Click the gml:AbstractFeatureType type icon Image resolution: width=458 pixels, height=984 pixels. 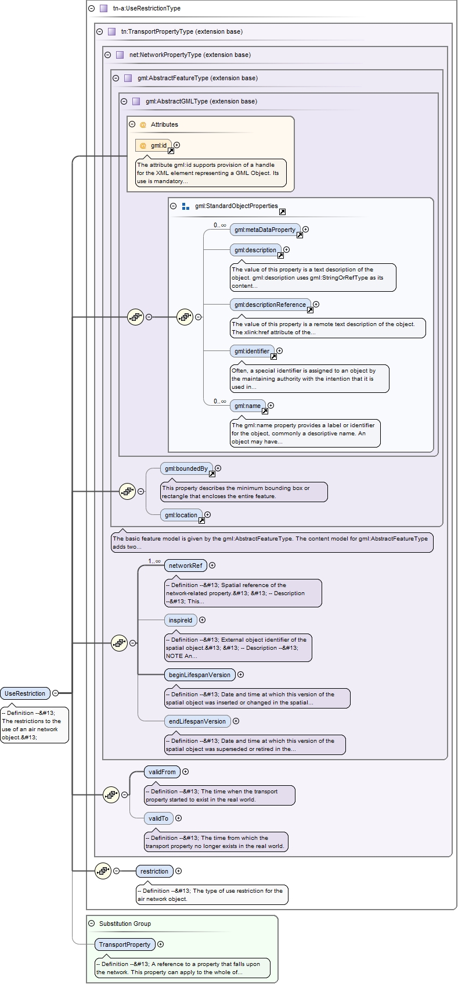click(128, 78)
